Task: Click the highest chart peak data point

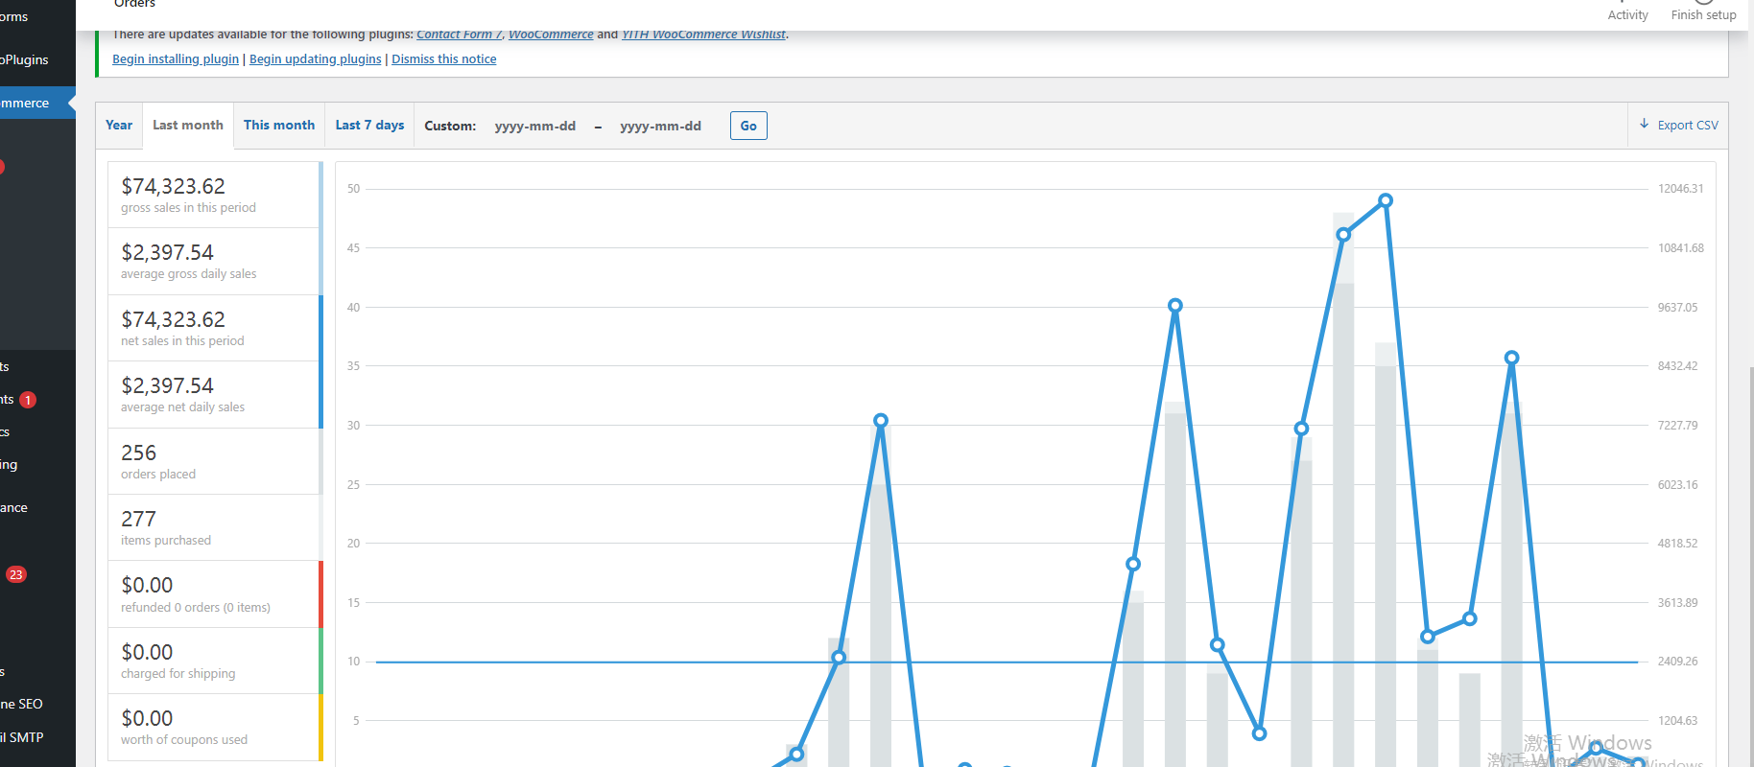Action: pos(1386,200)
